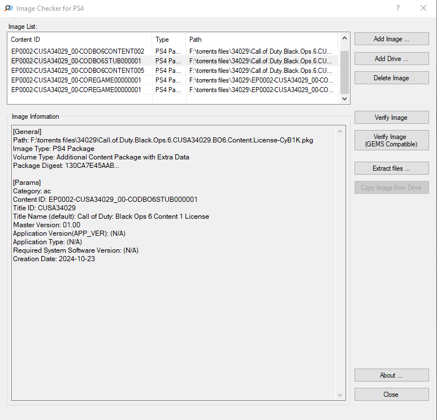Click the help question mark in title bar
Screen dimensions: 437x420
click(x=398, y=8)
